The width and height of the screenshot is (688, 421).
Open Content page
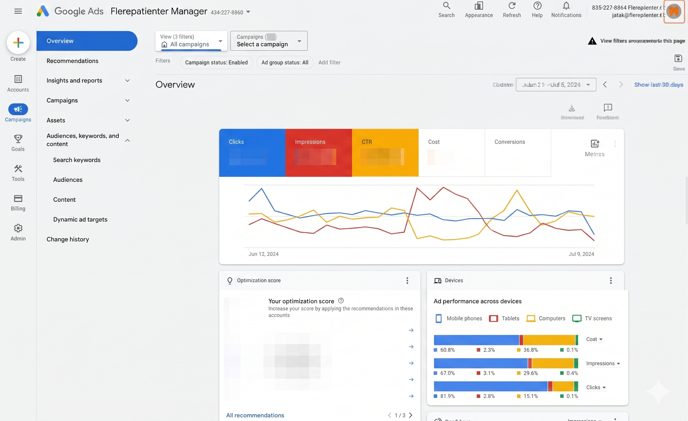[64, 199]
